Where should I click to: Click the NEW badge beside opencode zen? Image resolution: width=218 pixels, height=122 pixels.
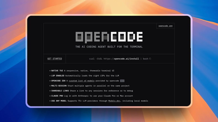pos(122,81)
